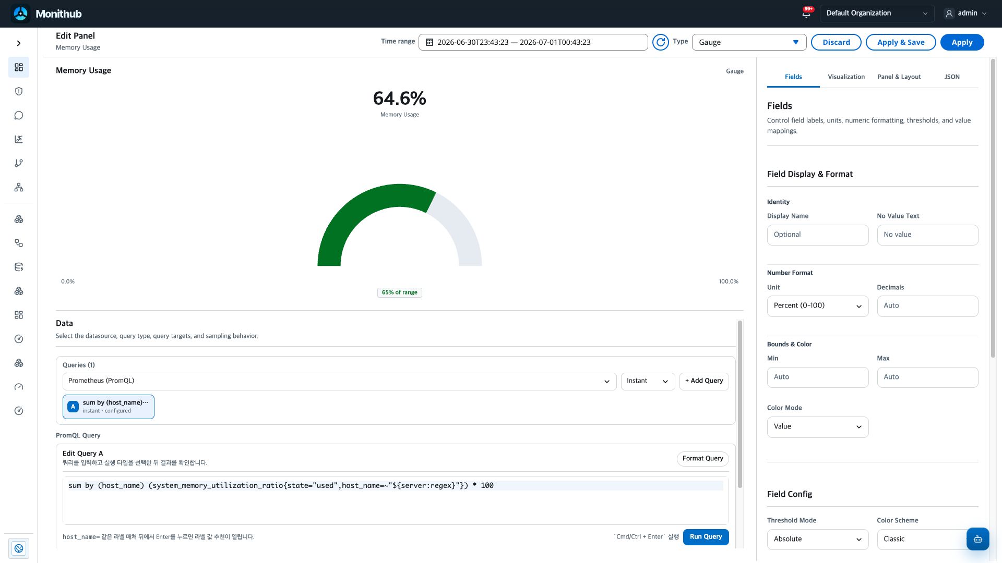Open the shield alert icon in sidebar
Image resolution: width=1002 pixels, height=563 pixels.
click(x=19, y=91)
